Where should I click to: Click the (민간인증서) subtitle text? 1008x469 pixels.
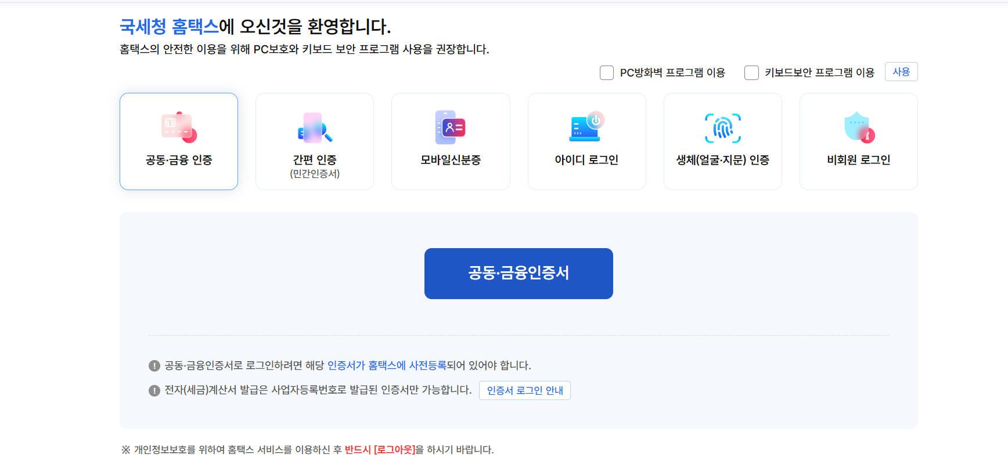click(315, 174)
